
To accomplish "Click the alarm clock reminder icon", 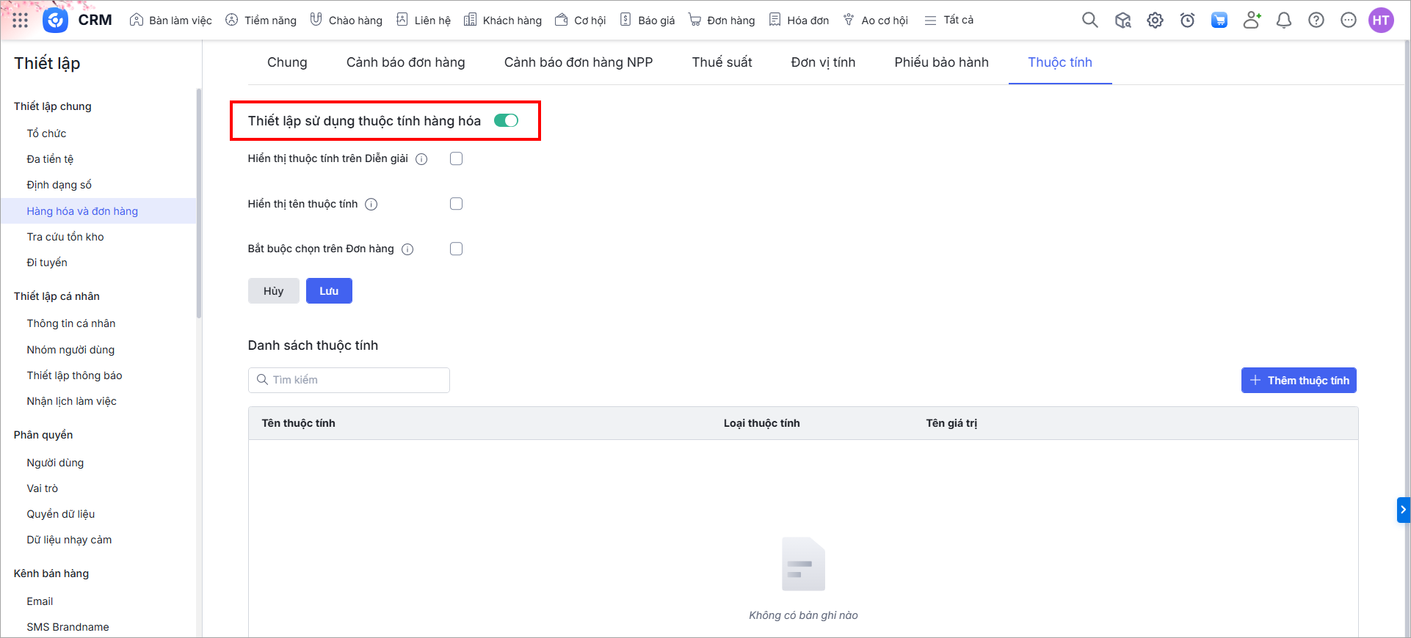I will click(x=1187, y=21).
